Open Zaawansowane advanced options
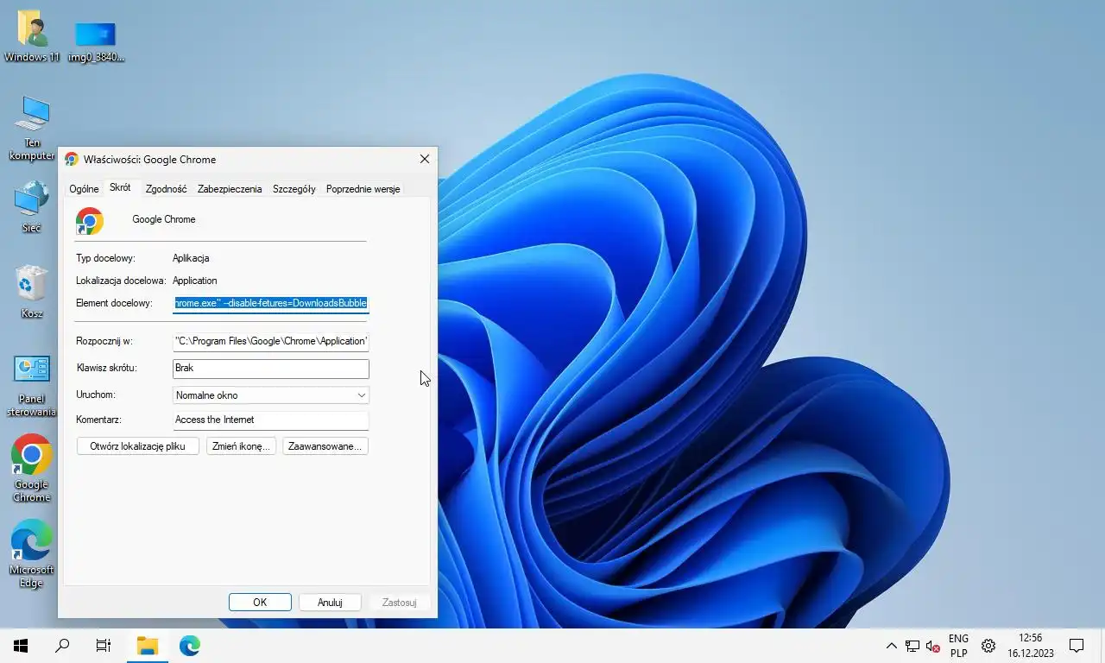The image size is (1105, 663). [x=325, y=446]
